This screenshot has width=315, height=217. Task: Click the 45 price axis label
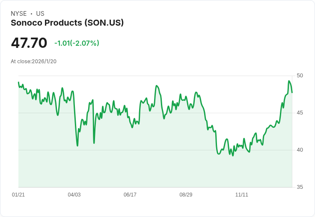(300, 113)
